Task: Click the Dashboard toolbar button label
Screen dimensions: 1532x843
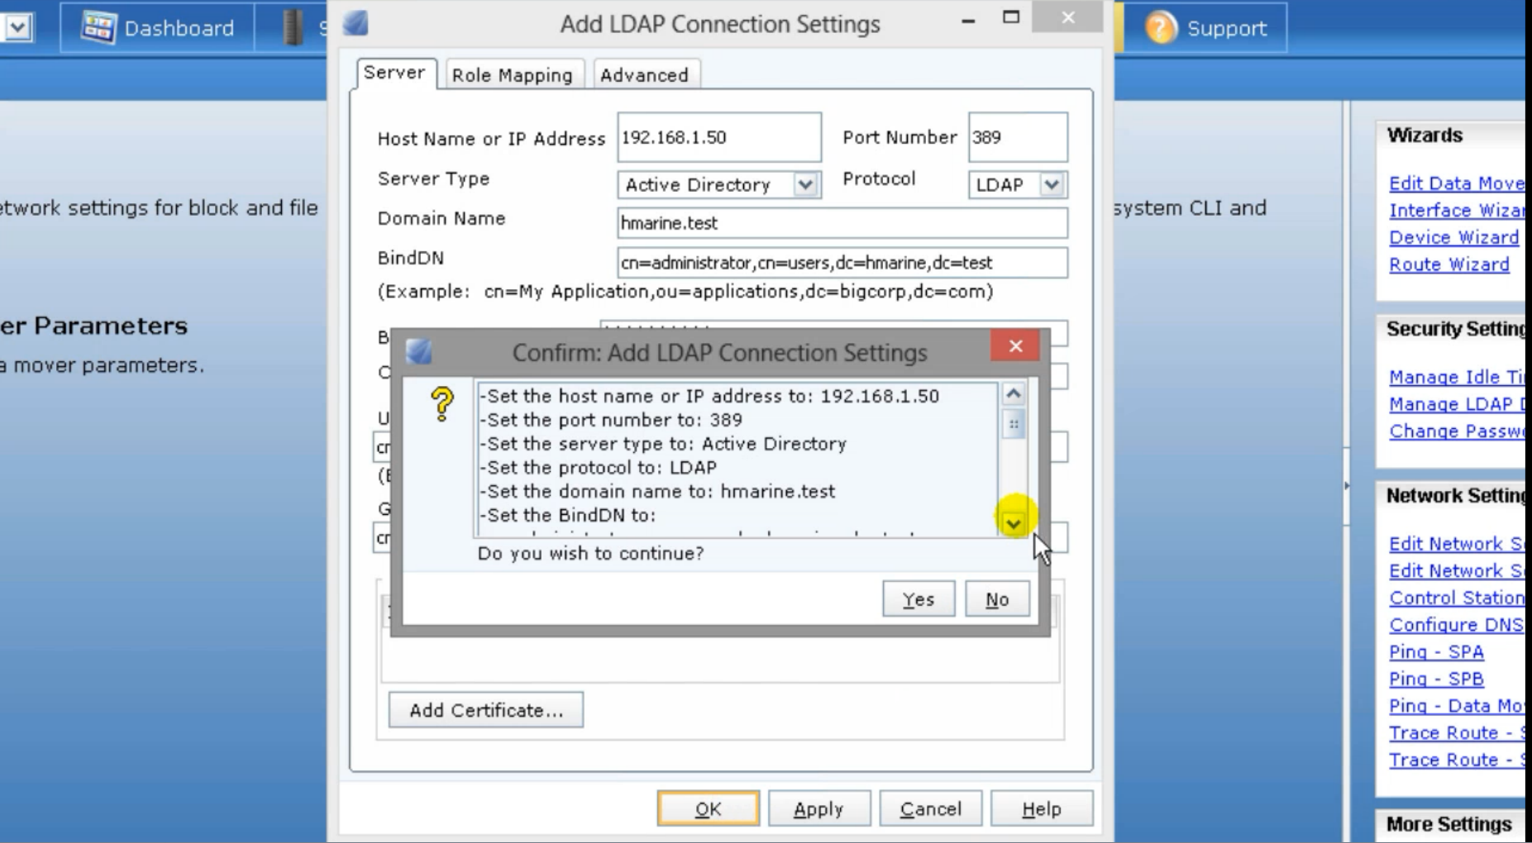Action: click(179, 28)
